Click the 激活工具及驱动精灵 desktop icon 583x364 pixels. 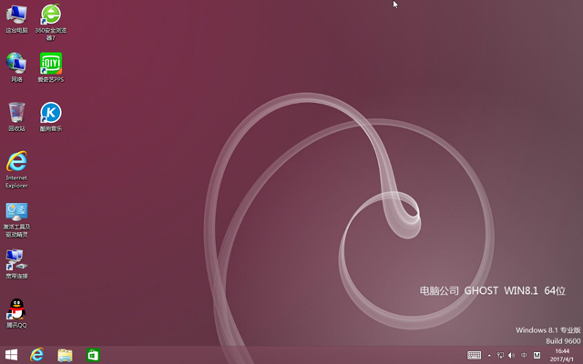[x=16, y=212]
